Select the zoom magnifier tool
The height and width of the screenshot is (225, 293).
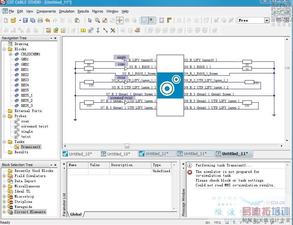click(97, 20)
